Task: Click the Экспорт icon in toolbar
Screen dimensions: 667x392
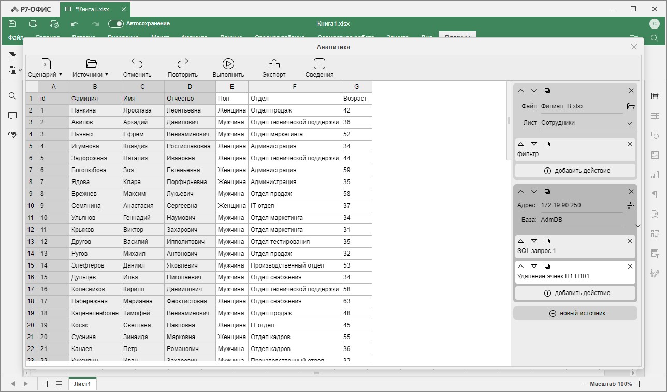Action: click(273, 64)
